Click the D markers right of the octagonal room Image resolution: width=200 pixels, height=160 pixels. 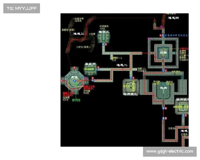pos(93,79)
